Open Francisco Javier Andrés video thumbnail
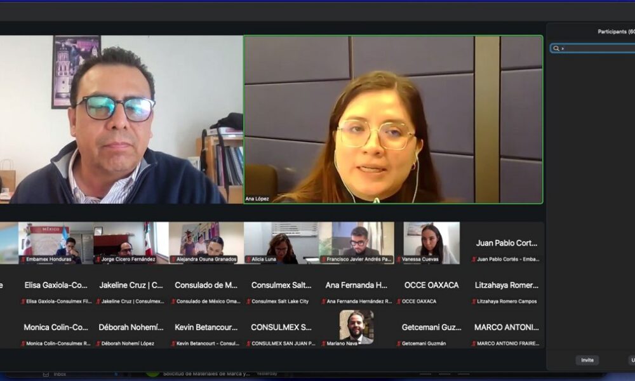This screenshot has height=381, width=635. point(356,243)
